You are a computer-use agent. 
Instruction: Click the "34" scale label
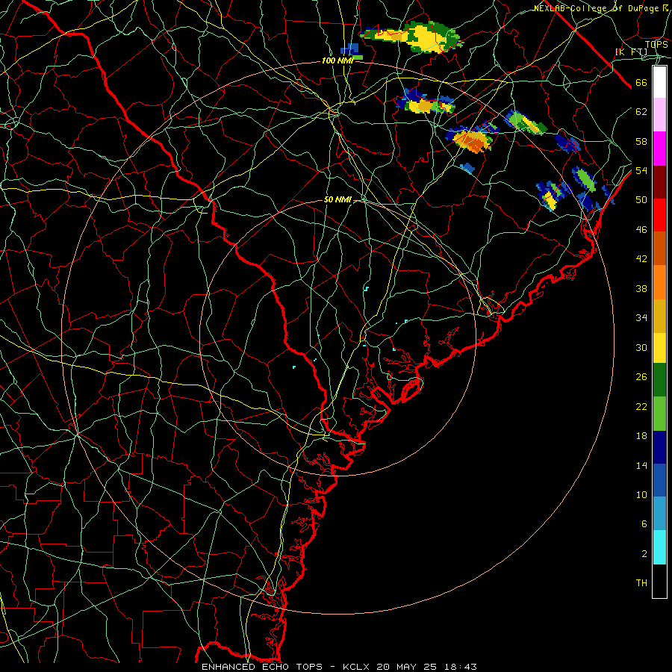pos(641,318)
